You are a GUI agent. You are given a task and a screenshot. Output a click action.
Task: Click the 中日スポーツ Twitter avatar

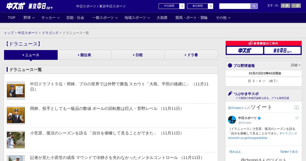coord(232,120)
